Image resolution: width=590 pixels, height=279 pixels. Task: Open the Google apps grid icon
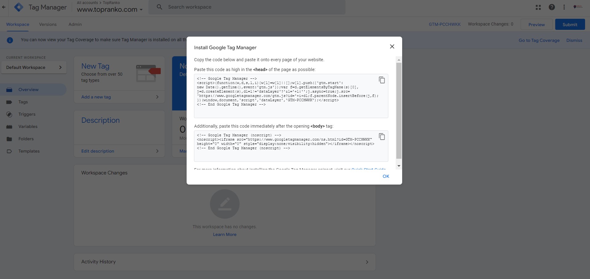click(x=538, y=7)
